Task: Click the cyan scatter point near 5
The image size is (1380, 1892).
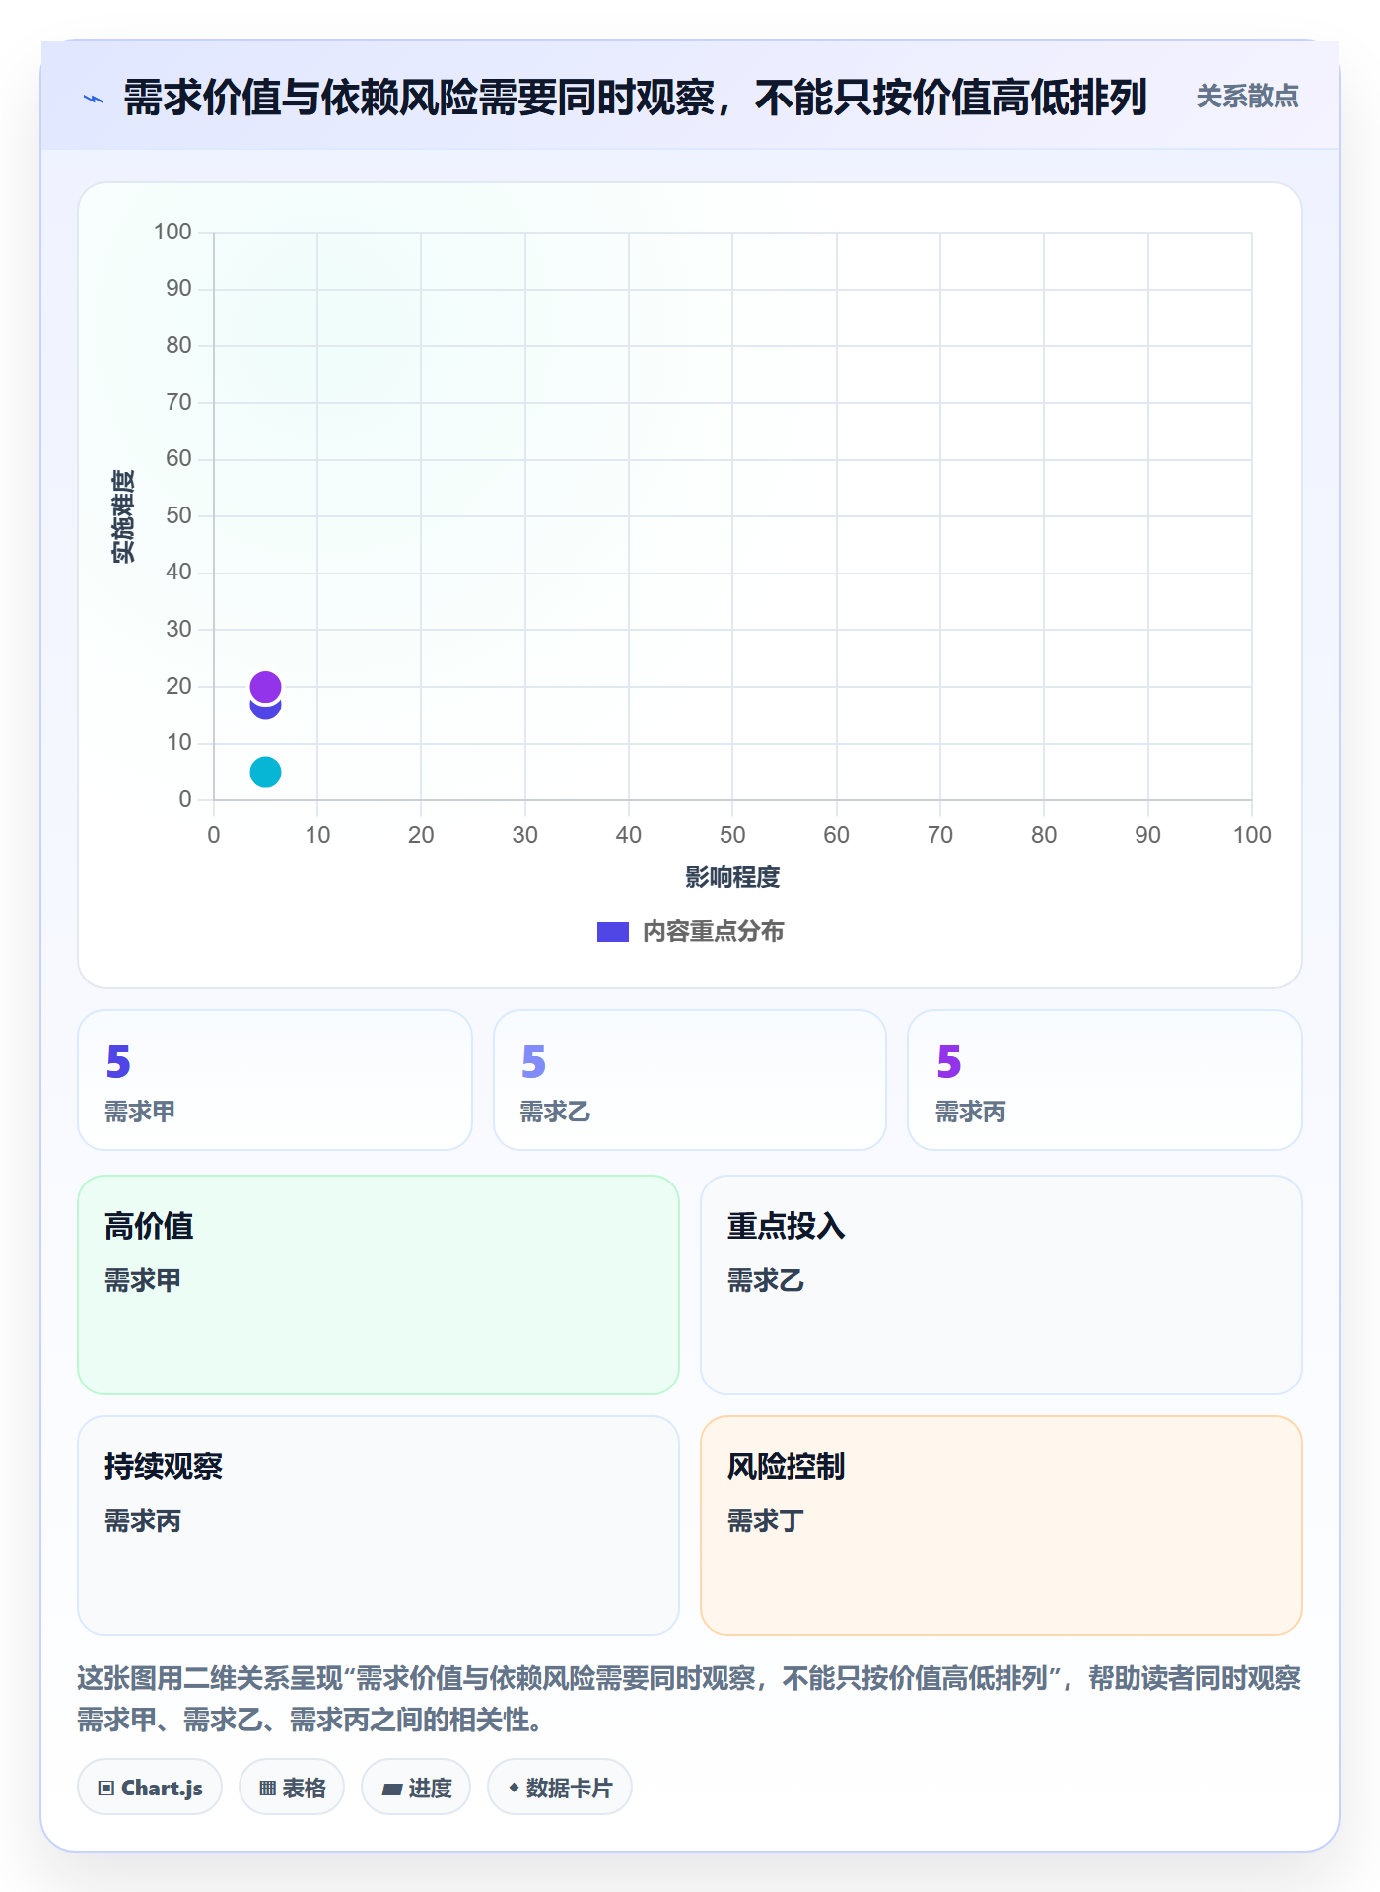Action: click(x=265, y=772)
